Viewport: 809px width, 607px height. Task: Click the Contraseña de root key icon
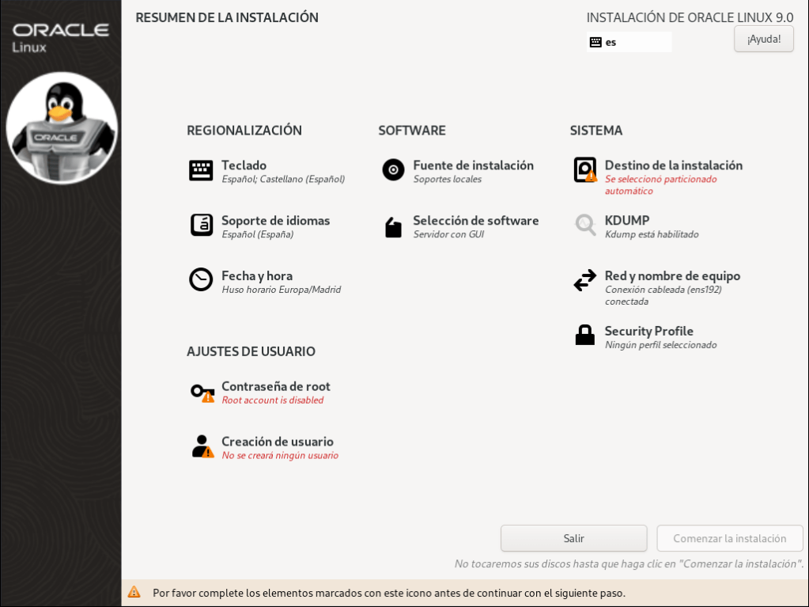(202, 392)
